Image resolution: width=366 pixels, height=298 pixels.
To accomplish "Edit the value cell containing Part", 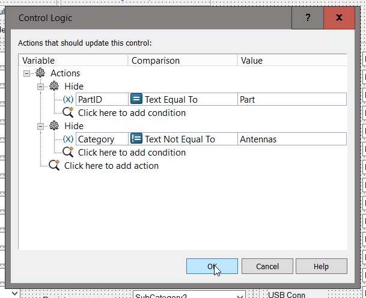I will [x=292, y=99].
